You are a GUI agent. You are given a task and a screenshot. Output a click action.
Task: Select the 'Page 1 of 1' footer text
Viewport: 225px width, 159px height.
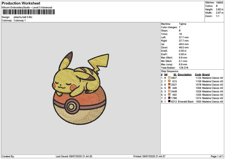pyautogui.click(x=217, y=156)
